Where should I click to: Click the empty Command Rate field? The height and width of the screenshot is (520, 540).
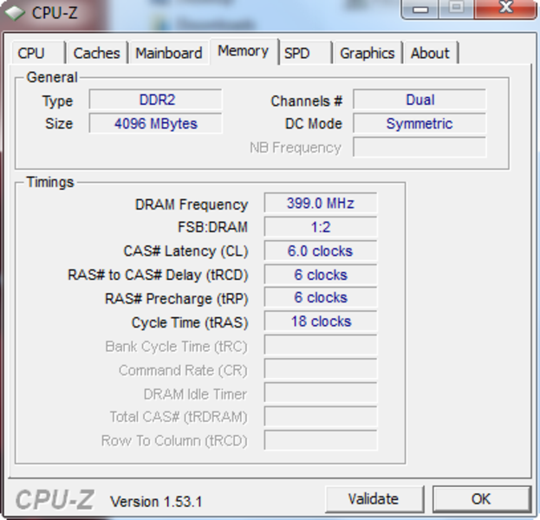click(321, 369)
